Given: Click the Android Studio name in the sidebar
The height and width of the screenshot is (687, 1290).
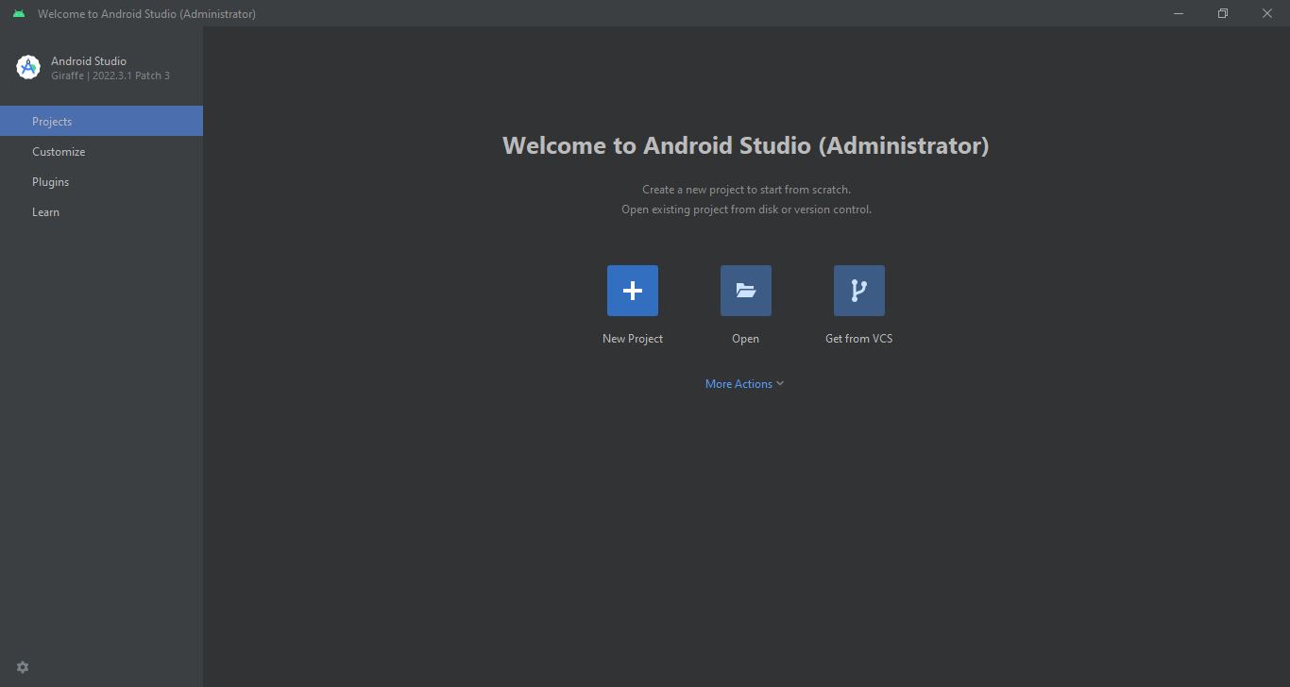Looking at the screenshot, I should [x=89, y=60].
